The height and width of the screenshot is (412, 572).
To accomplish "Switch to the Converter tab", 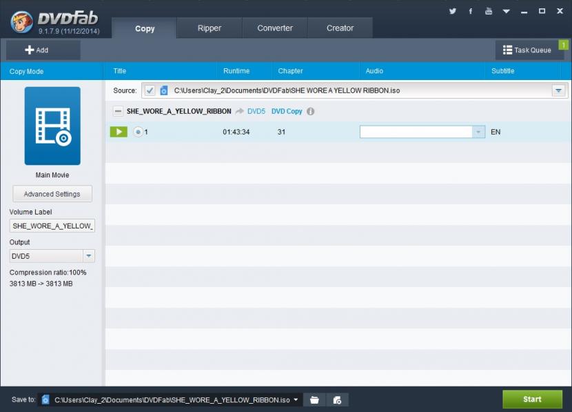I will [x=275, y=28].
